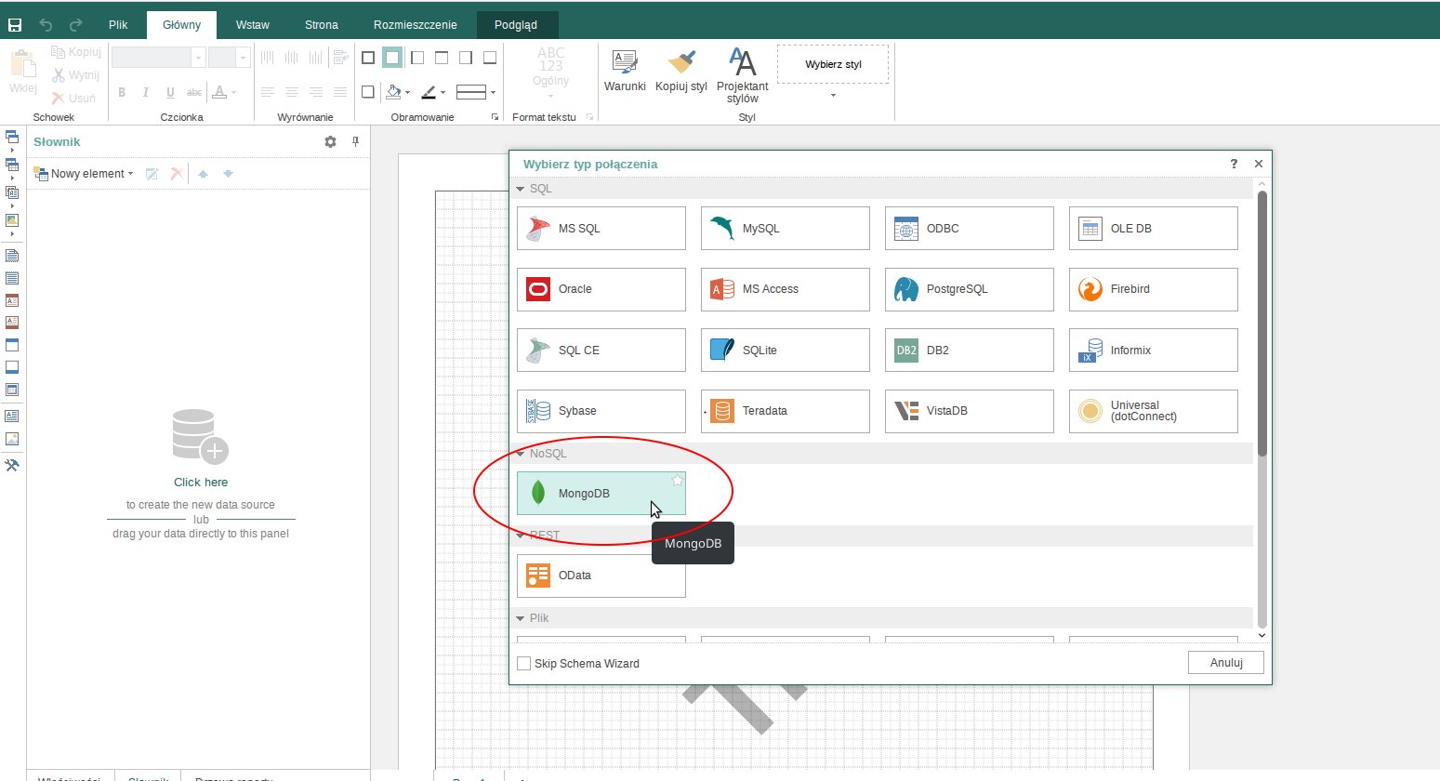Activate Kopiuj styl tool
The height and width of the screenshot is (781, 1440).
681,72
